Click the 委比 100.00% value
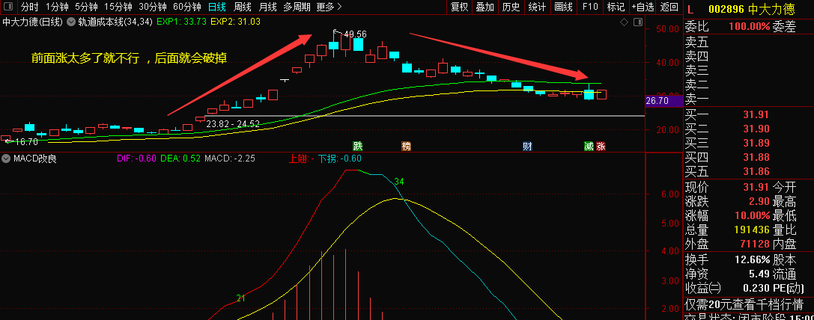 click(x=749, y=26)
